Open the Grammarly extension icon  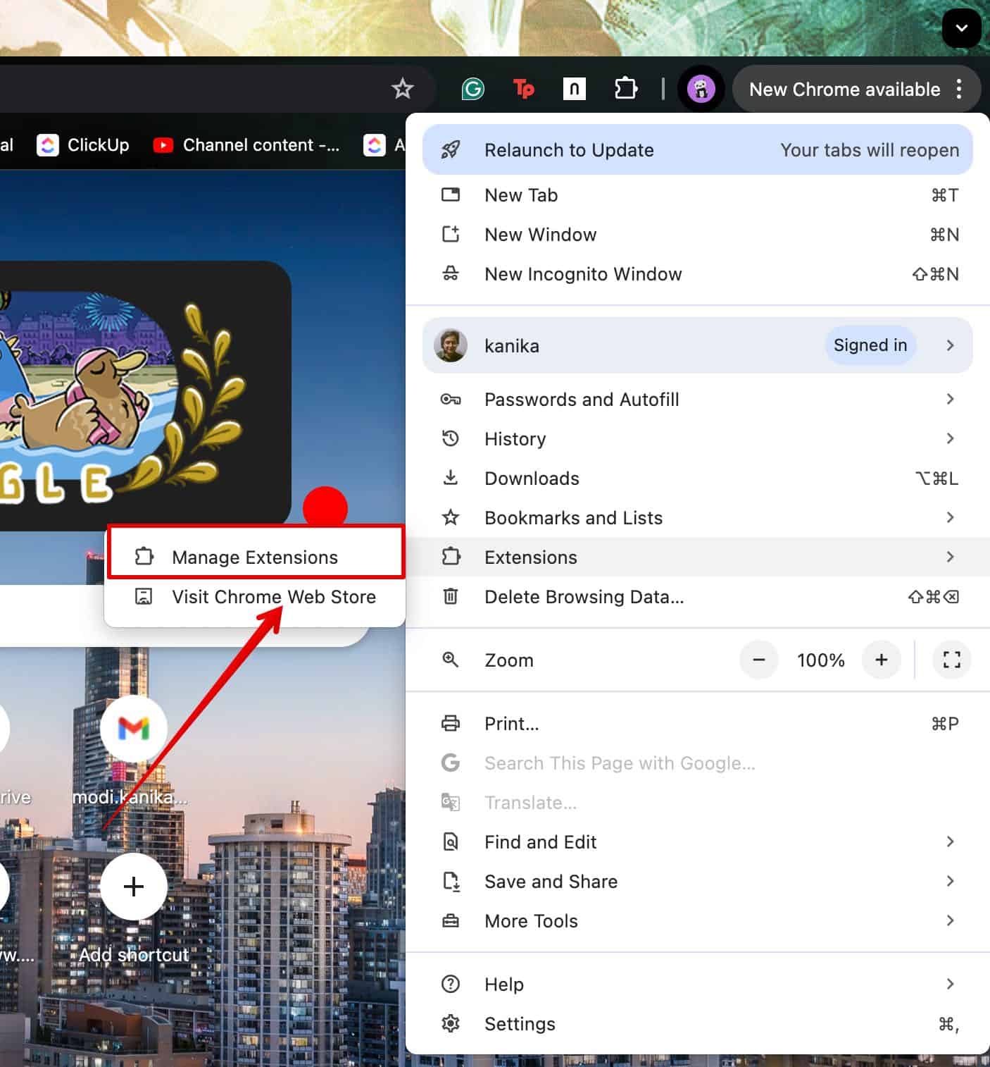(472, 89)
